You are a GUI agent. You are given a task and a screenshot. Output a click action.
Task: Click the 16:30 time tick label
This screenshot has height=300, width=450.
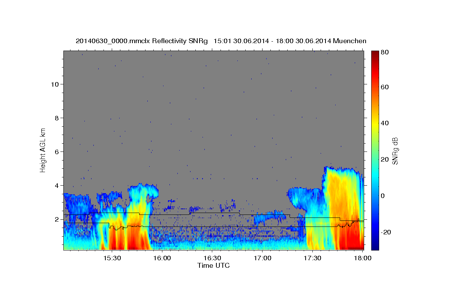click(x=212, y=258)
